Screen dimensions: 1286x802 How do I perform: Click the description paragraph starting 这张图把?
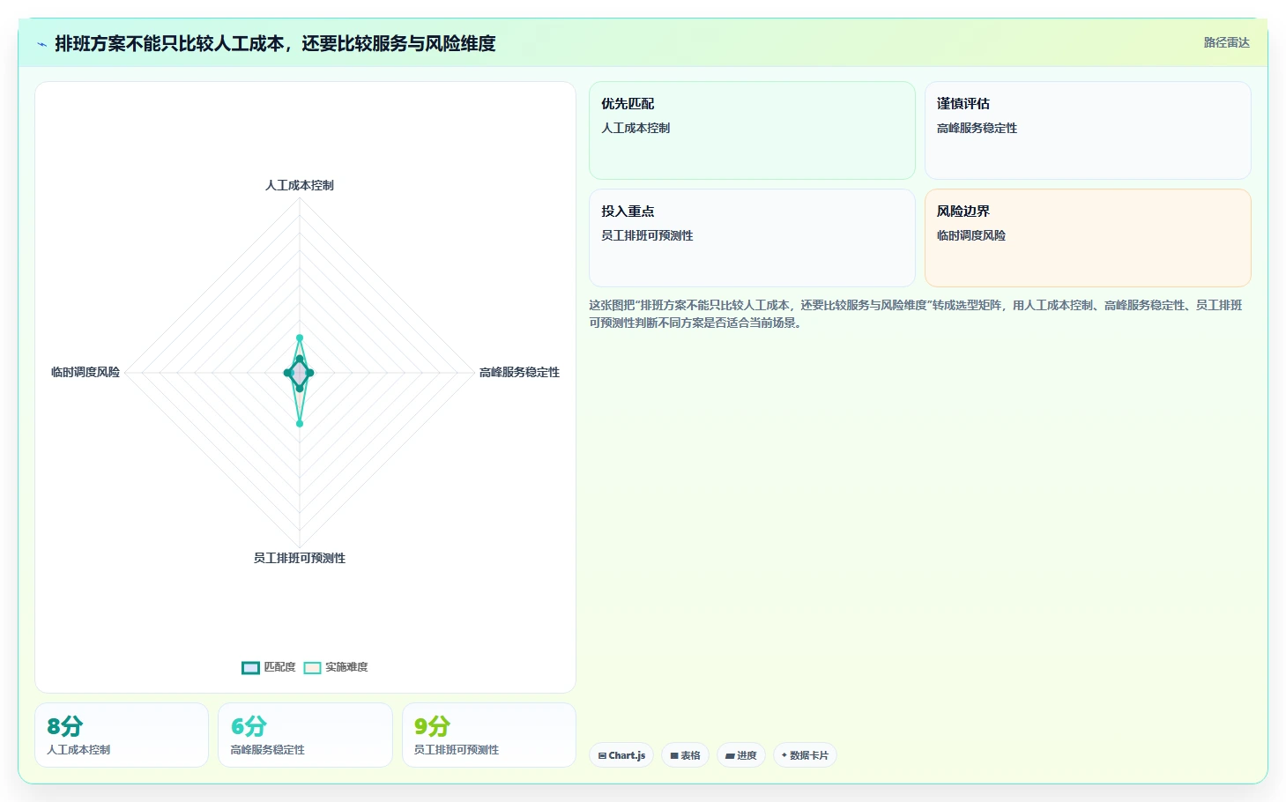pos(916,314)
